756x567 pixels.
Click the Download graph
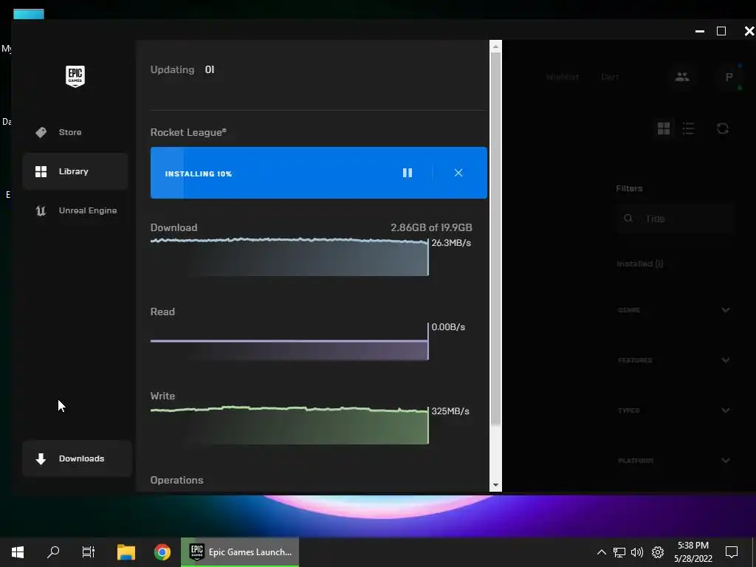(x=289, y=256)
